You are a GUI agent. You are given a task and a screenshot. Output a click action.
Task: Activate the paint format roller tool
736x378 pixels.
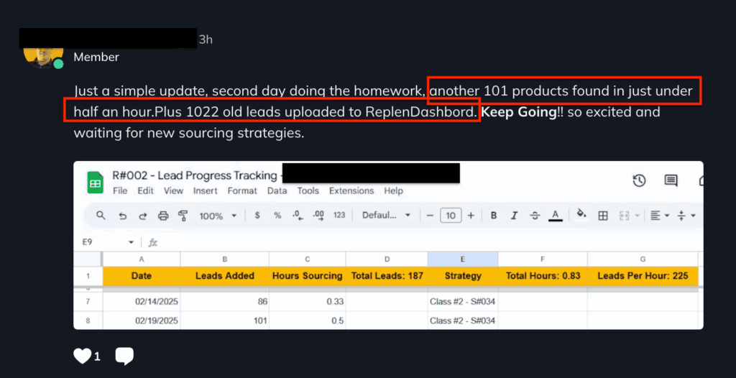(x=183, y=216)
